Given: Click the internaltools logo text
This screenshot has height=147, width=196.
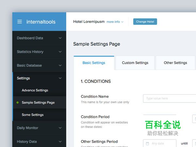Looking at the screenshot, I should click(41, 22).
